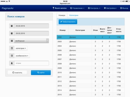Expand the категории dropdown
The width and height of the screenshot is (130, 97).
[x=21, y=48]
